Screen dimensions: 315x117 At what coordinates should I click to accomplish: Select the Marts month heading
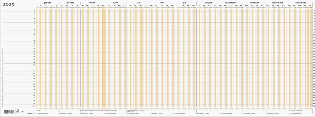[92, 2]
